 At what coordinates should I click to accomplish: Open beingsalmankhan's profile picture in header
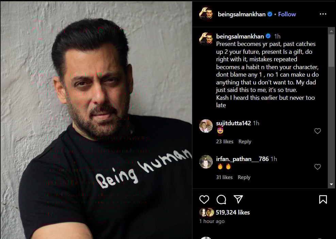[x=207, y=14]
